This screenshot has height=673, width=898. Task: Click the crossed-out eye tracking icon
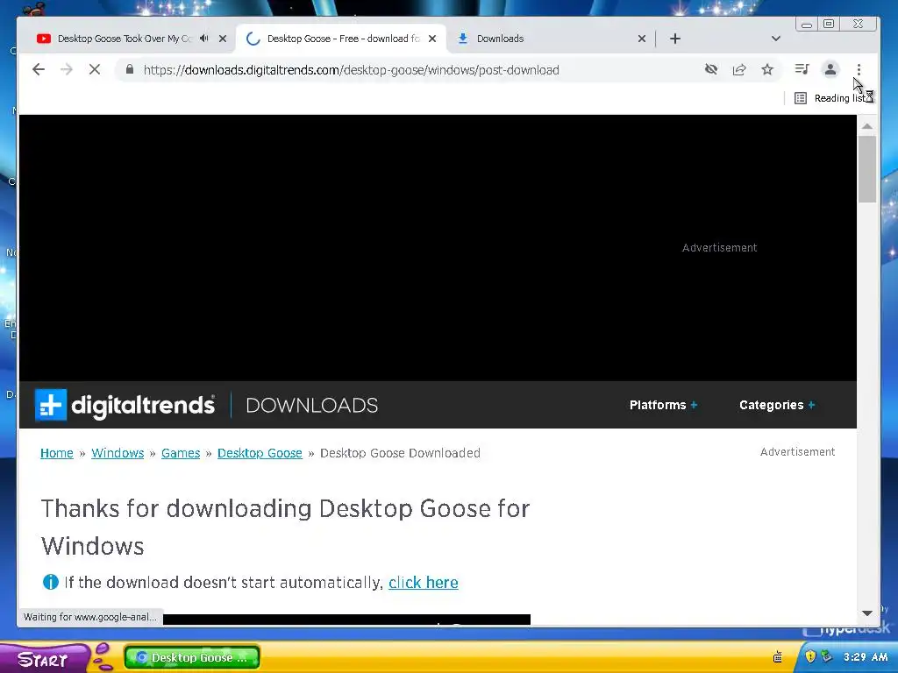[711, 70]
